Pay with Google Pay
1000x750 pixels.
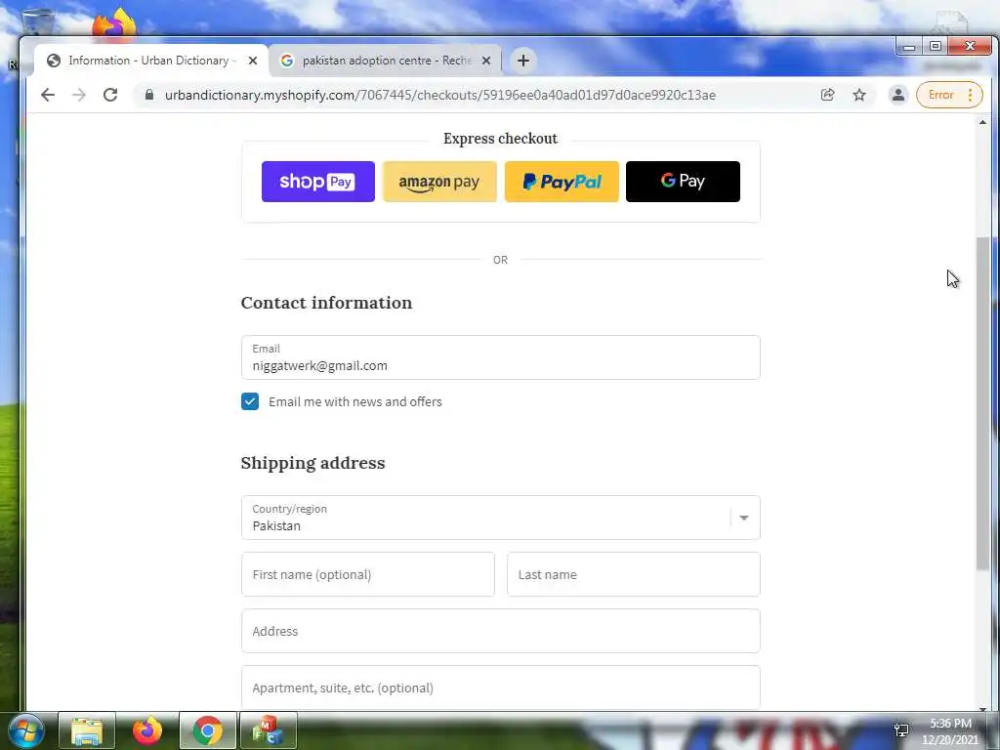(x=683, y=182)
